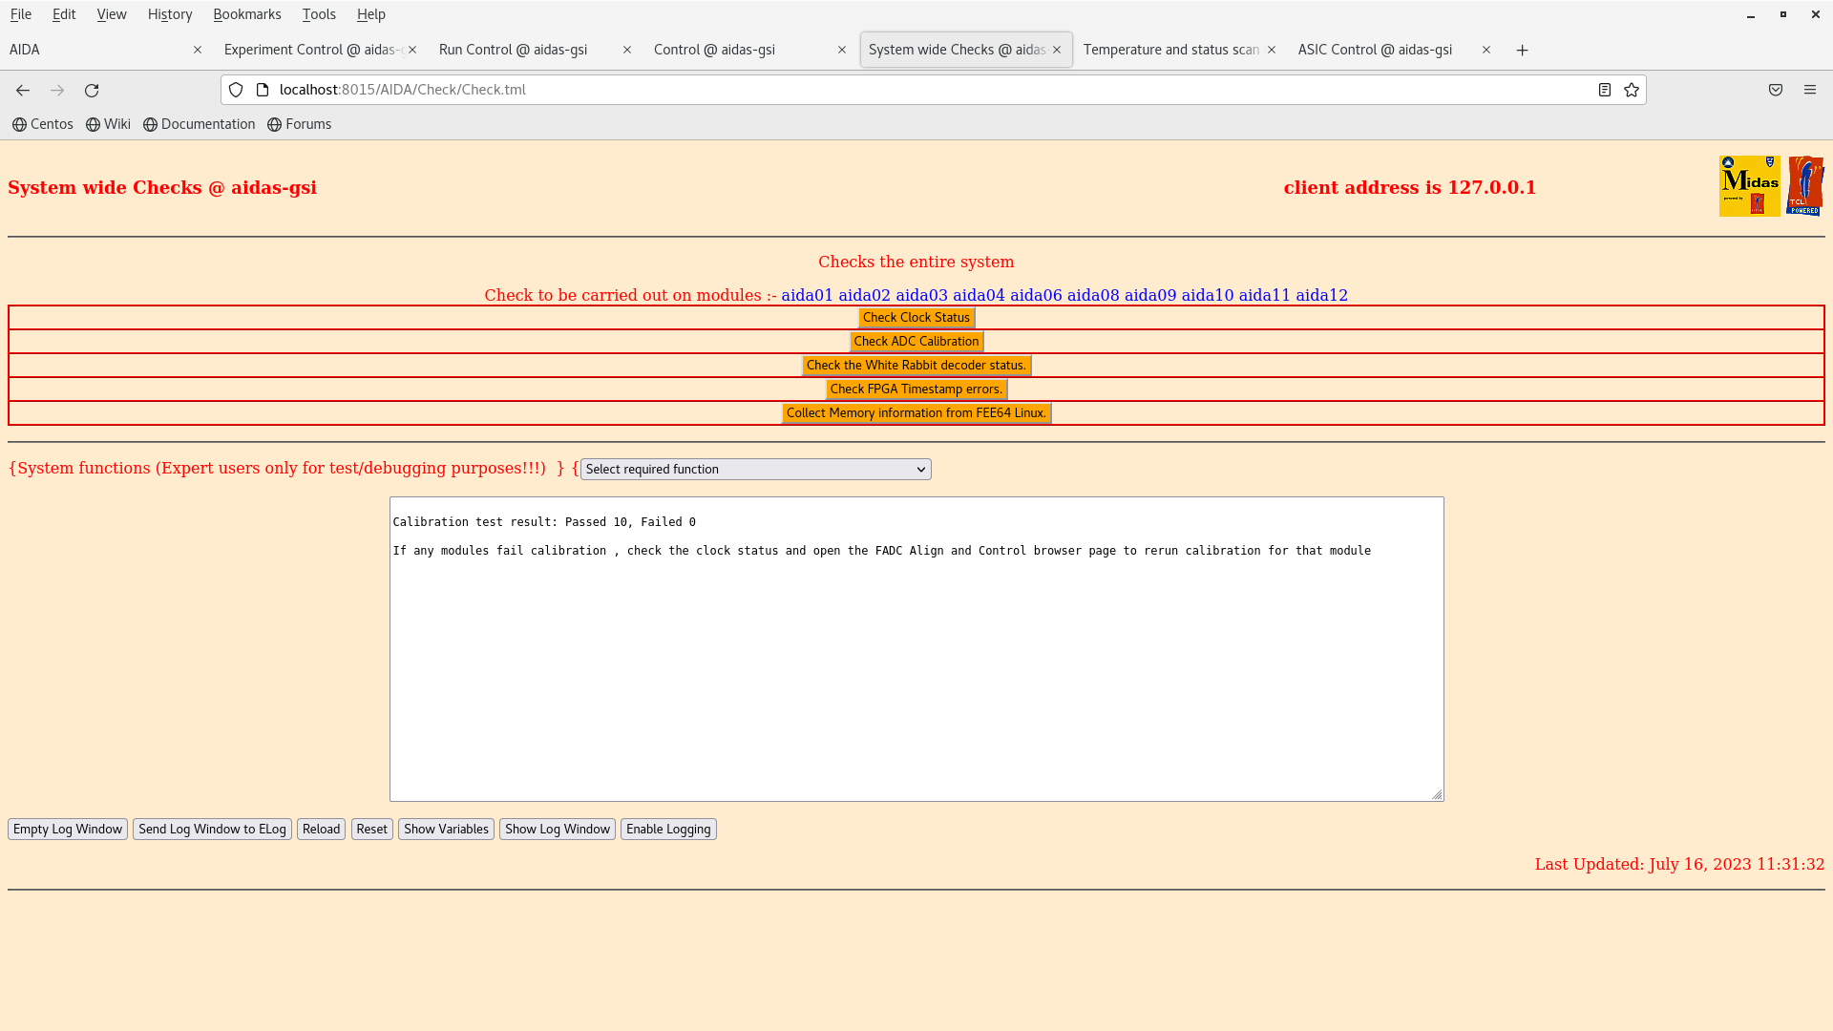Click the MIDAS logo image

pos(1749,186)
